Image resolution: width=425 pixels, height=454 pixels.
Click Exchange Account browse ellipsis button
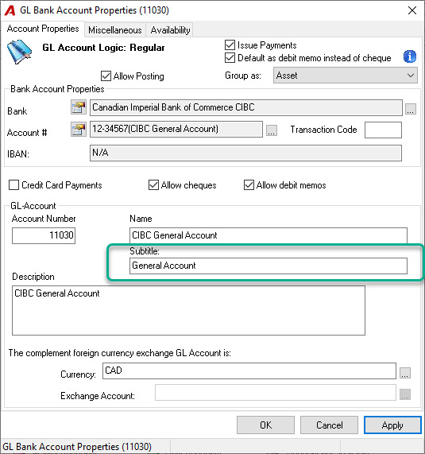point(405,394)
